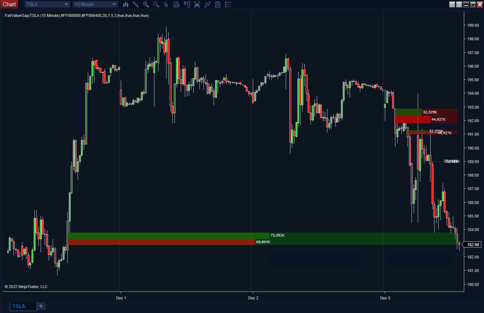Click the 73,592K volume label
This screenshot has height=313, width=484.
pos(278,235)
